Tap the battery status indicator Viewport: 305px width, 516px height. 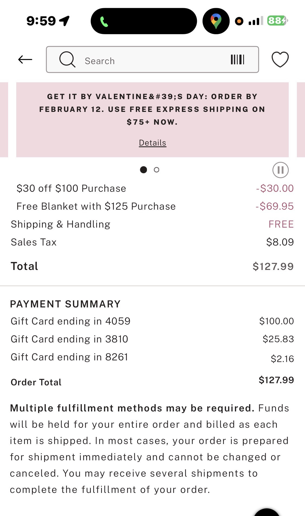[x=277, y=21]
